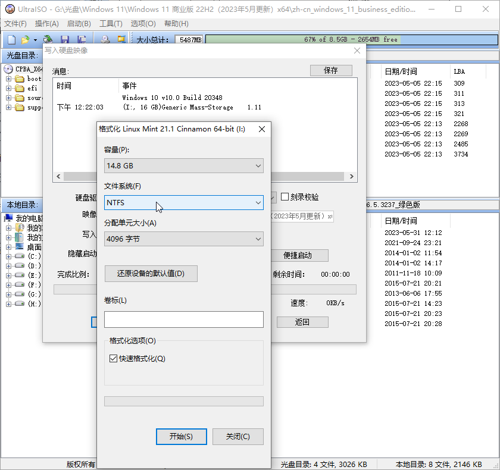The image size is (500, 470).
Task: Click the compress ISO toolbar icon
Action: point(121,39)
